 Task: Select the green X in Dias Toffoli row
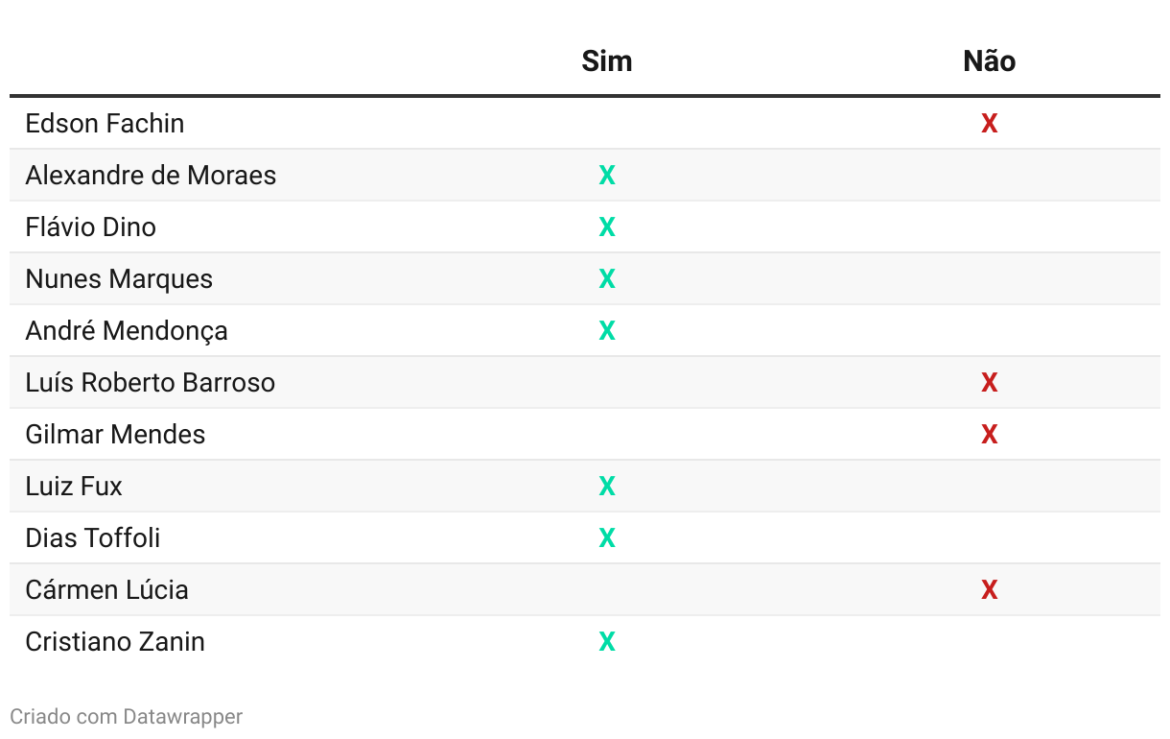[x=607, y=537]
